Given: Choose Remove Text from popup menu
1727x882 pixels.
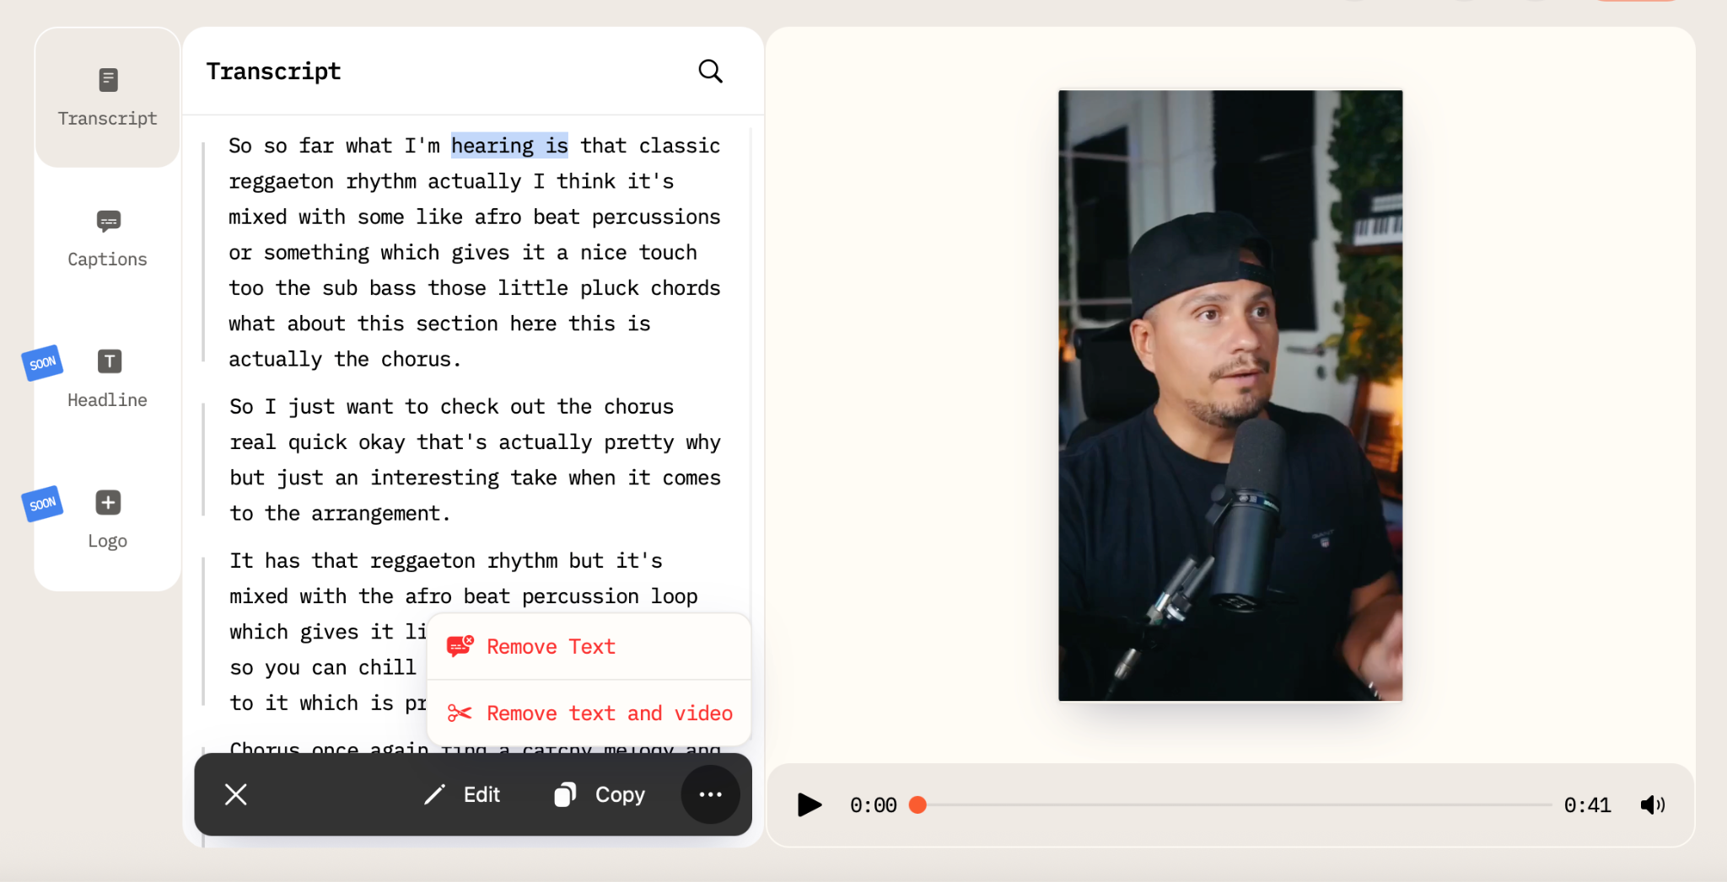Looking at the screenshot, I should (x=589, y=647).
